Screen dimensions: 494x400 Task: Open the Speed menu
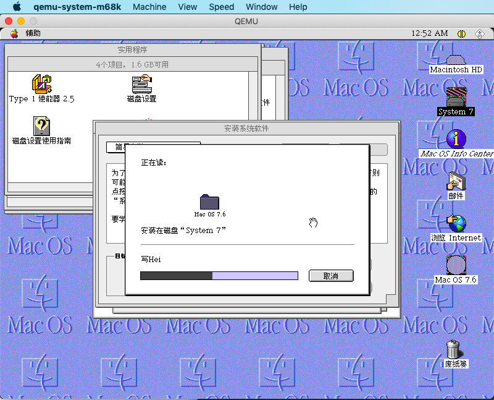pos(222,7)
